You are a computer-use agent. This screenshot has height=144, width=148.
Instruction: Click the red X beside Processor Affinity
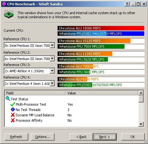pos(13,120)
